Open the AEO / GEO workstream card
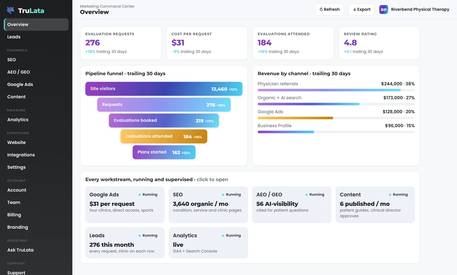The image size is (457, 275). (292, 205)
